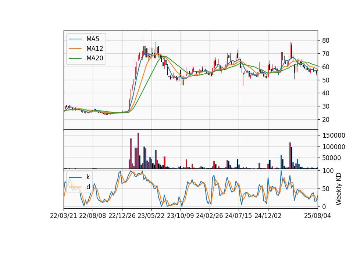Click the 60 price axis label
Screen dimensions: 353x254
pyautogui.click(x=326, y=67)
